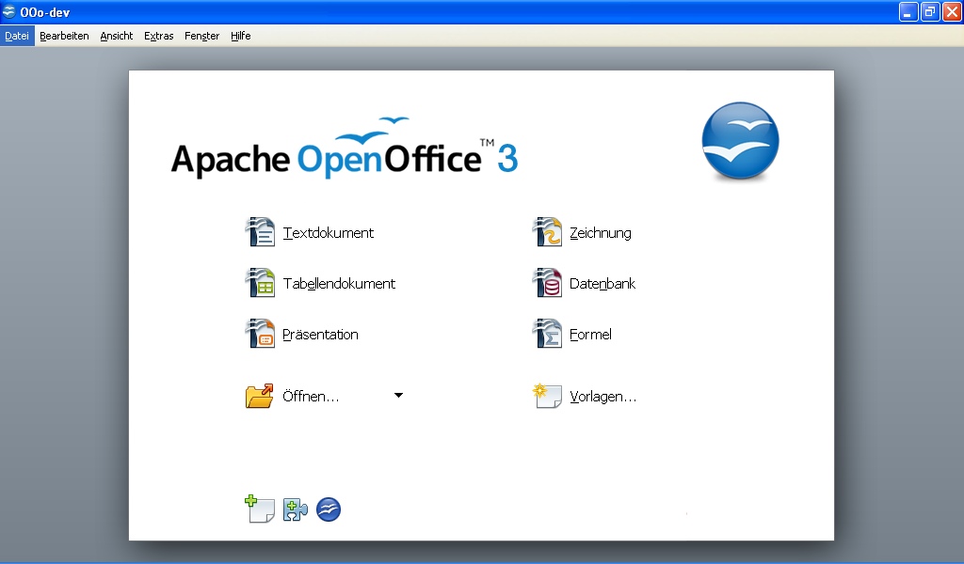Screen dimensions: 964x564
Task: Open the Hilfe menu
Action: point(240,36)
